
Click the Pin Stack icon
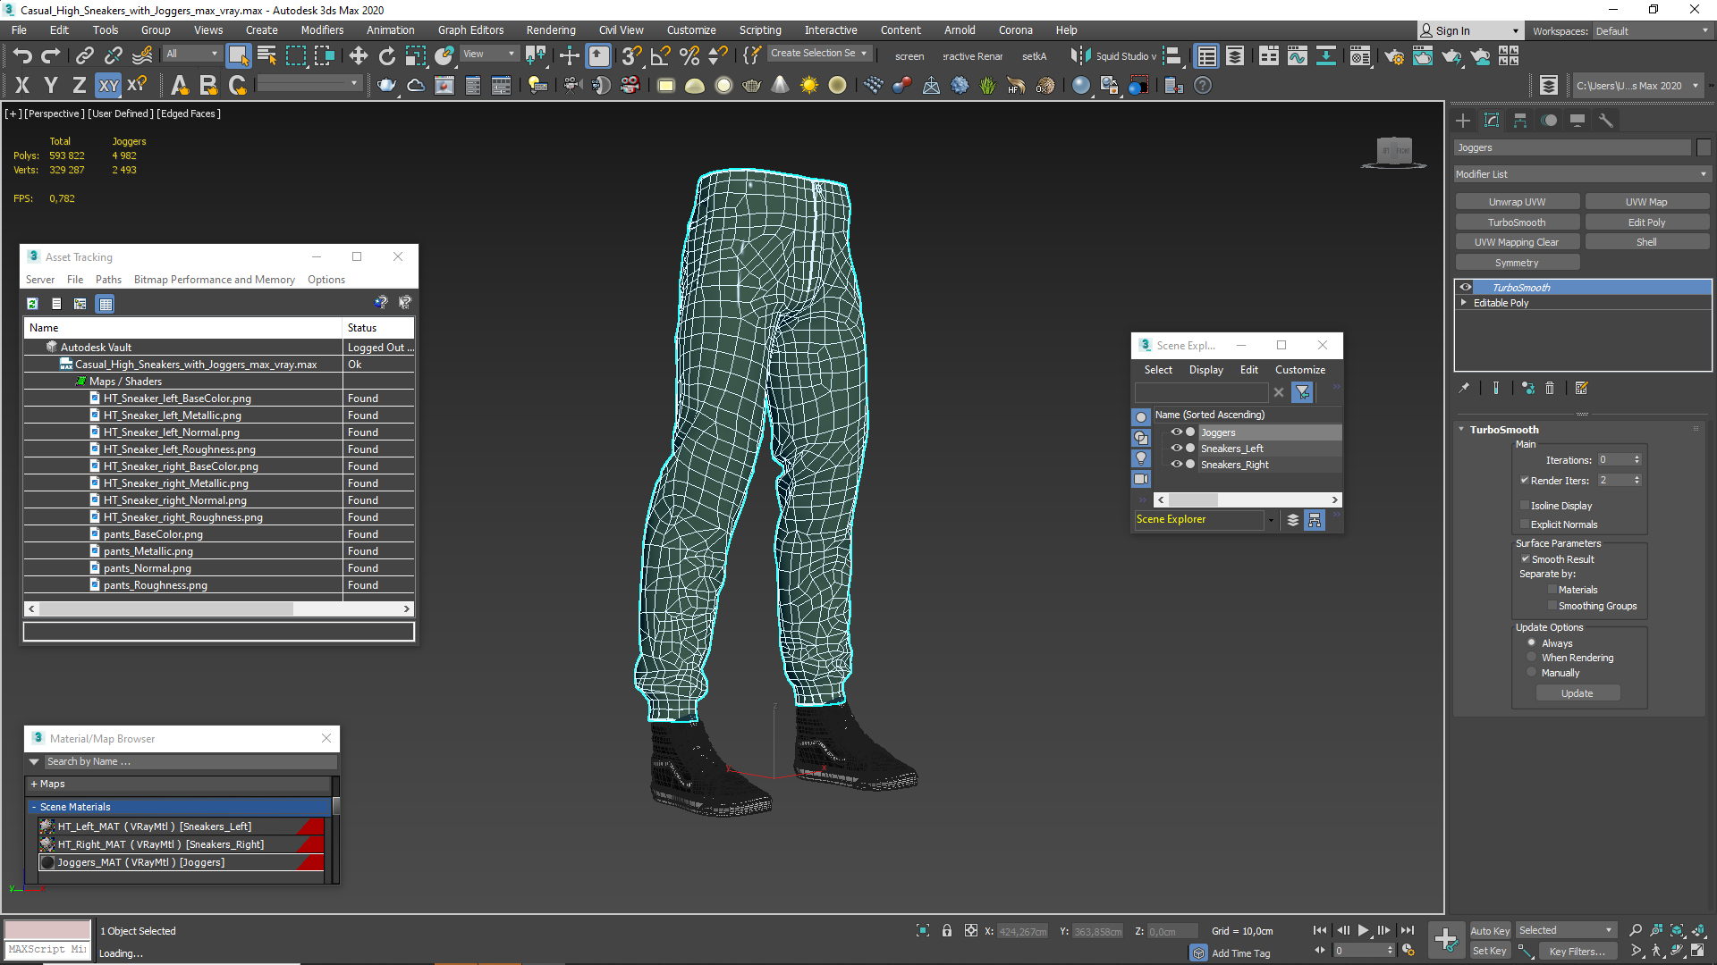pos(1464,388)
